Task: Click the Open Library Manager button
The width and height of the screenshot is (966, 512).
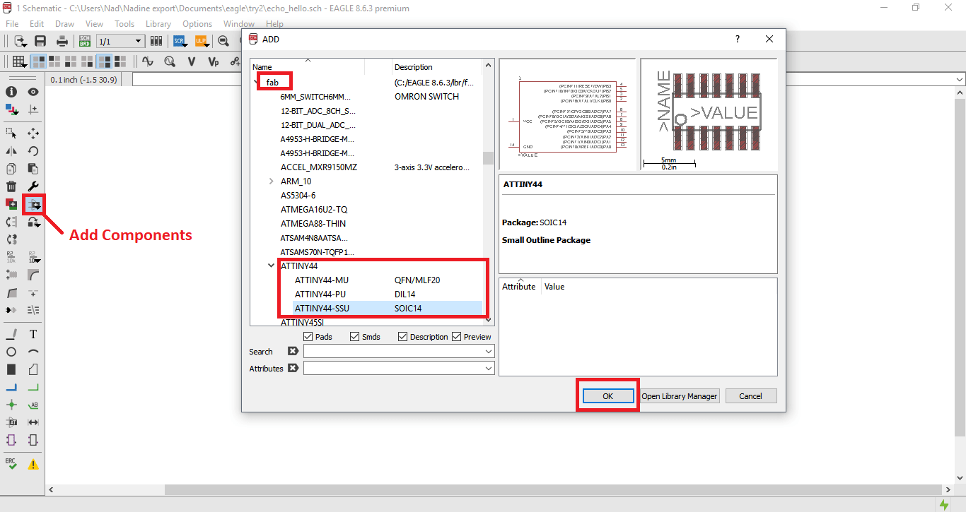Action: 679,396
